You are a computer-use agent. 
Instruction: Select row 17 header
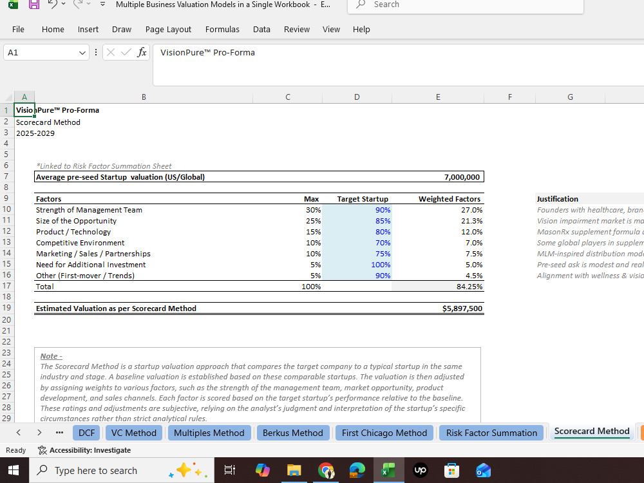(6, 286)
